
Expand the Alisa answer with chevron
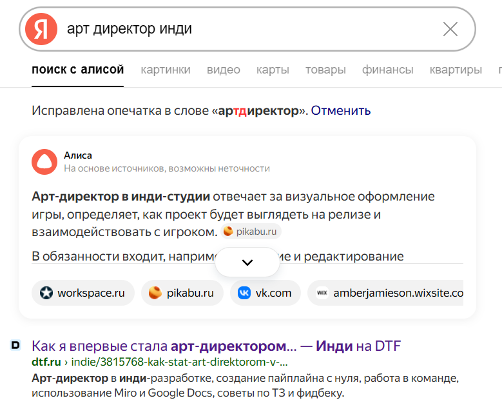point(247,262)
